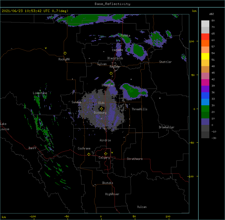This screenshot has width=225, height=220.
Task: Click the -100 tick on bottom axis
Action: pos(33,216)
